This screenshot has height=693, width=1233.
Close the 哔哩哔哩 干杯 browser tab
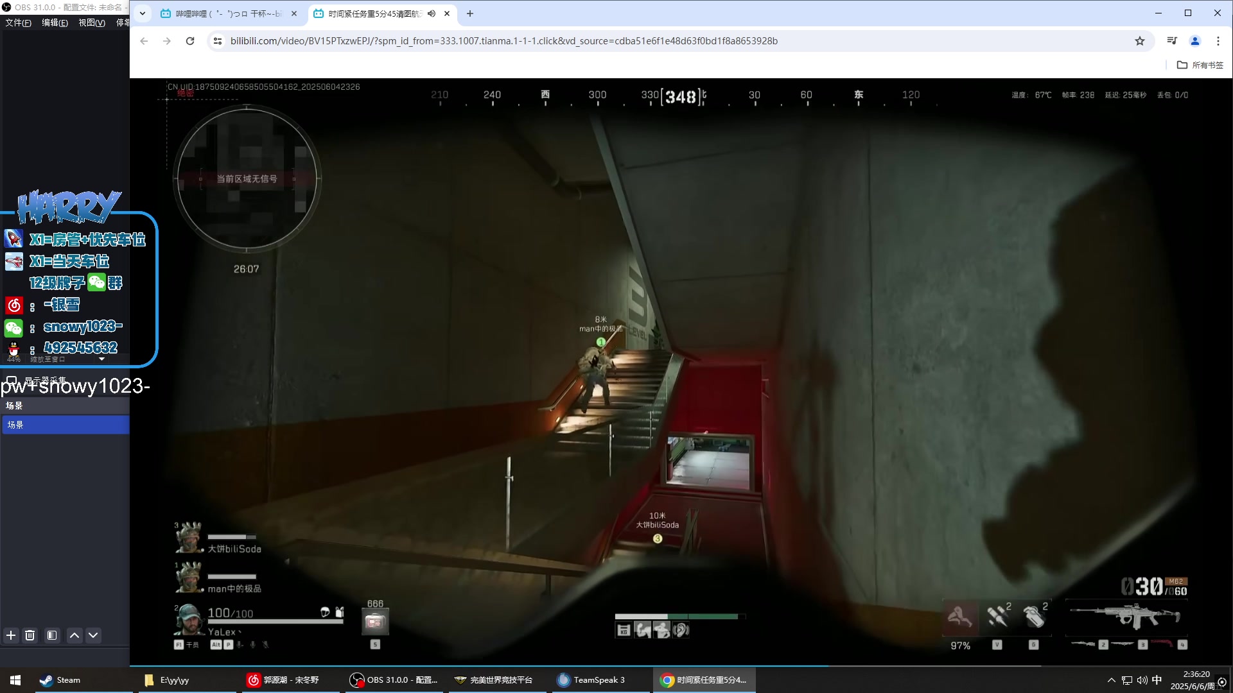(x=294, y=13)
